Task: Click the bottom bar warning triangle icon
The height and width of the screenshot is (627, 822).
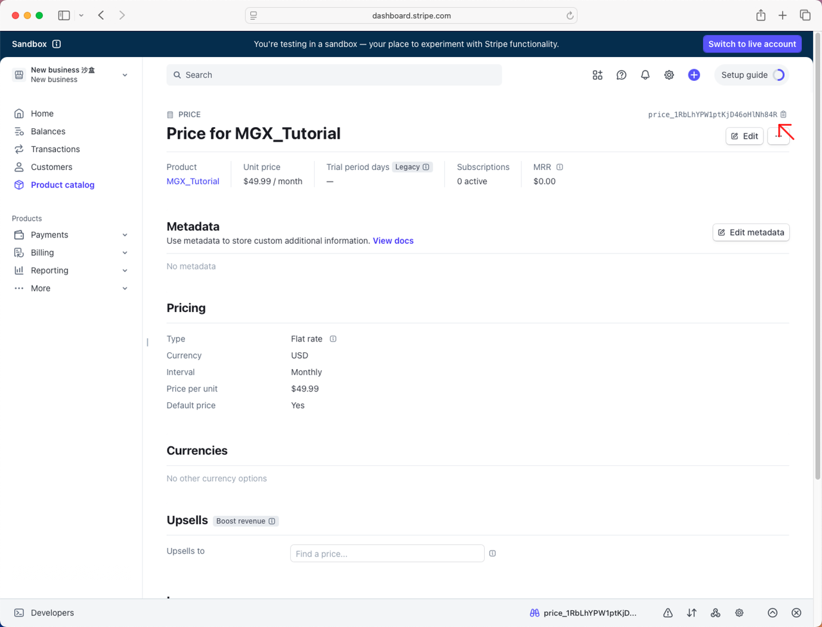Action: tap(668, 613)
